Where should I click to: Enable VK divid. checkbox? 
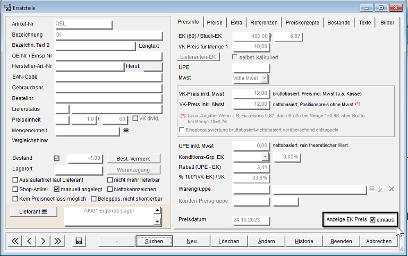pyautogui.click(x=135, y=118)
